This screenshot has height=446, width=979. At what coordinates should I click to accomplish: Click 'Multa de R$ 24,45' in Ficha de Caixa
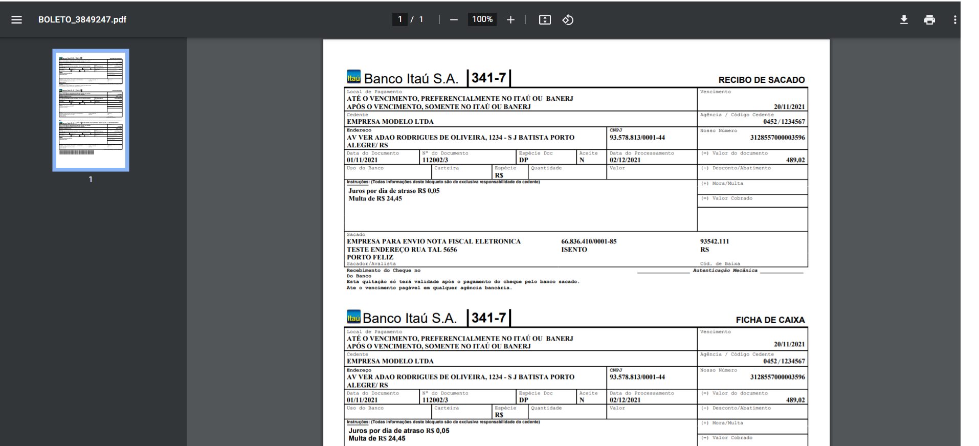[x=377, y=438]
